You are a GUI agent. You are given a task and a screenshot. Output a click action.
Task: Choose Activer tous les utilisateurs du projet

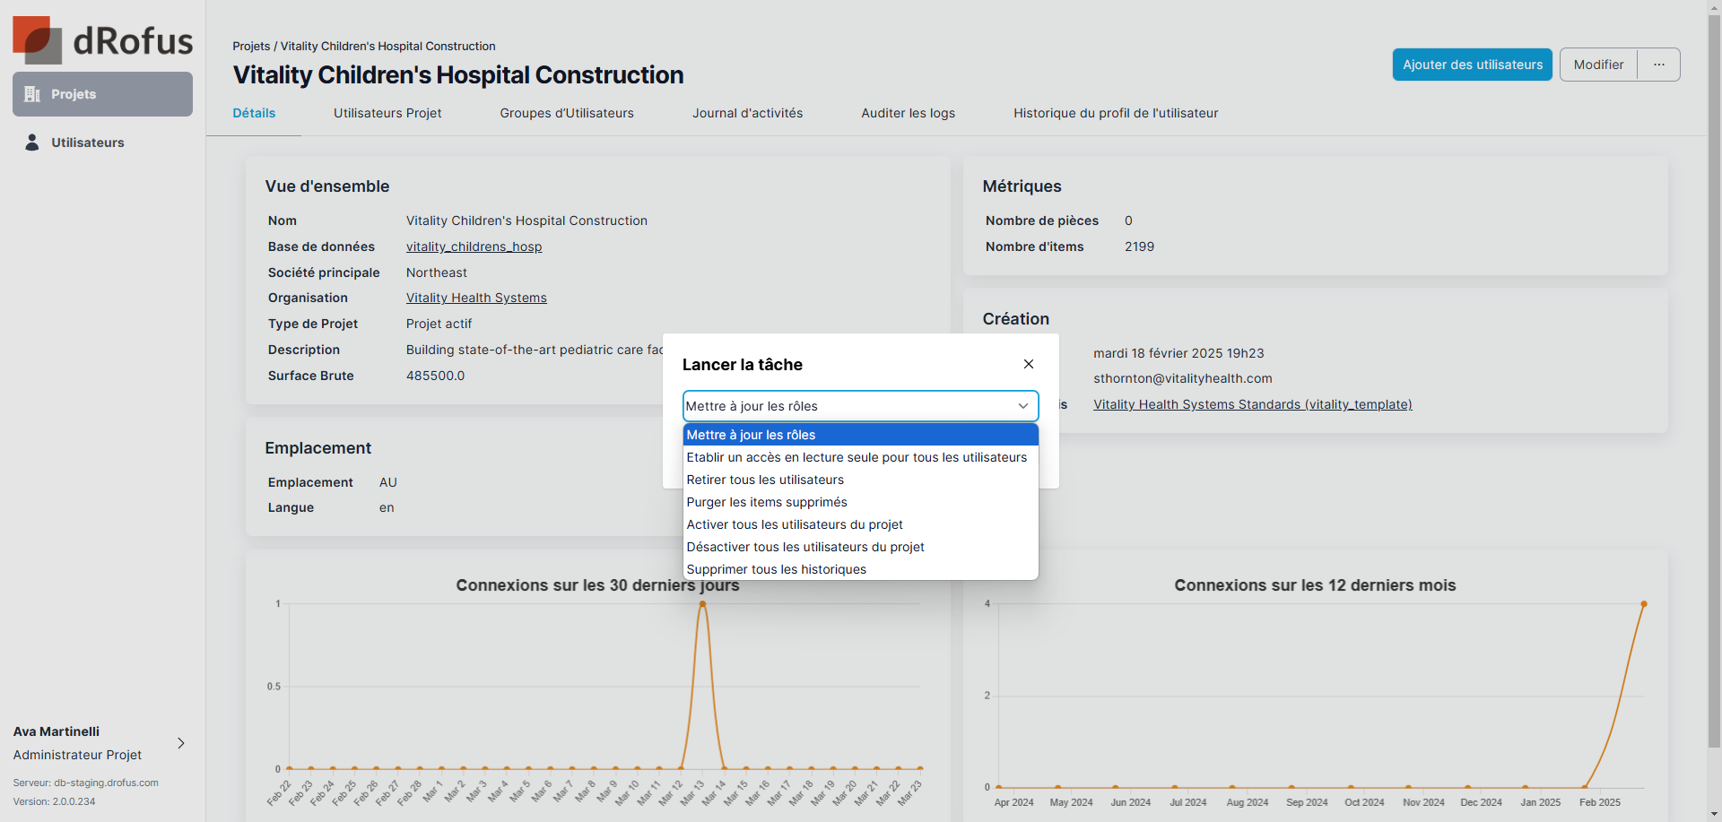pyautogui.click(x=795, y=524)
